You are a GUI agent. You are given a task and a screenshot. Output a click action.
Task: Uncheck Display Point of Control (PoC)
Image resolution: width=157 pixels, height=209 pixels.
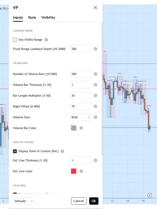(15, 151)
